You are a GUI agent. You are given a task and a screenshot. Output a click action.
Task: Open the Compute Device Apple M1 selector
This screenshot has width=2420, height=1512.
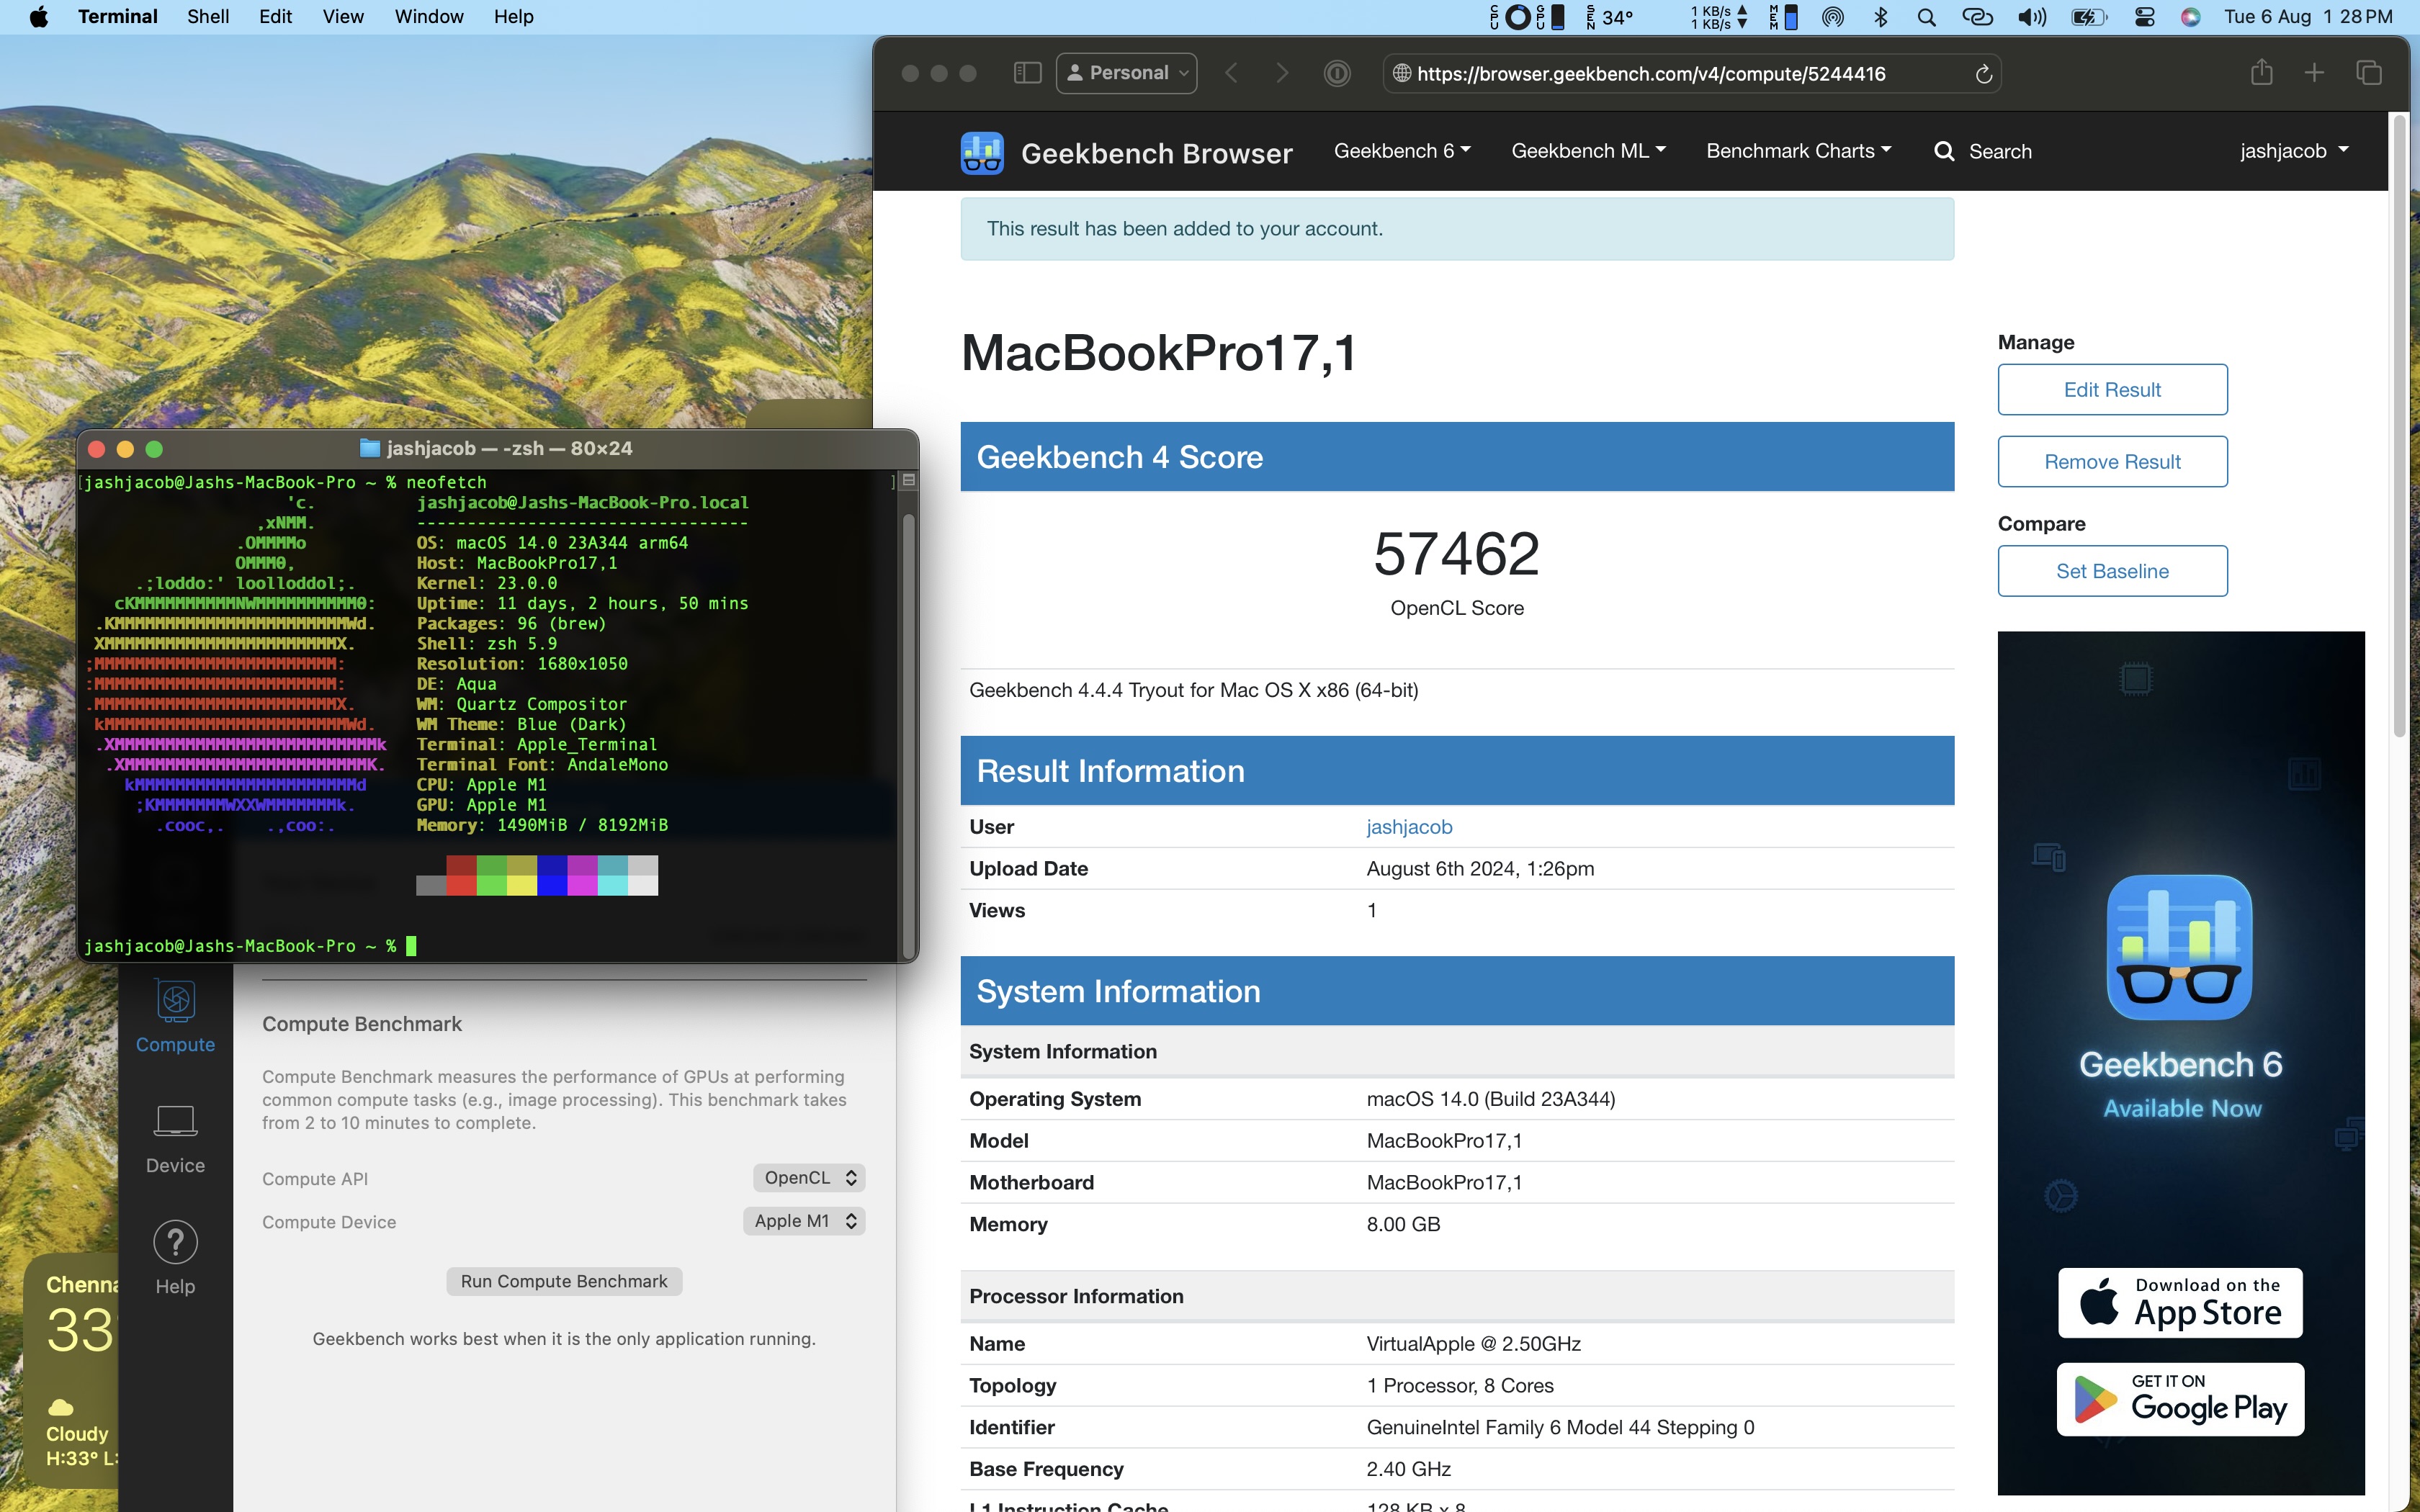coord(804,1221)
